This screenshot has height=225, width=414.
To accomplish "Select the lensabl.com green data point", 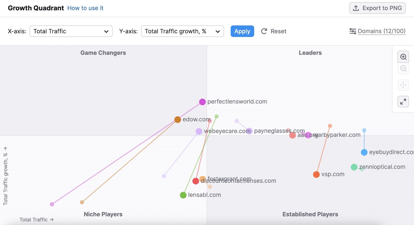I will tap(183, 195).
